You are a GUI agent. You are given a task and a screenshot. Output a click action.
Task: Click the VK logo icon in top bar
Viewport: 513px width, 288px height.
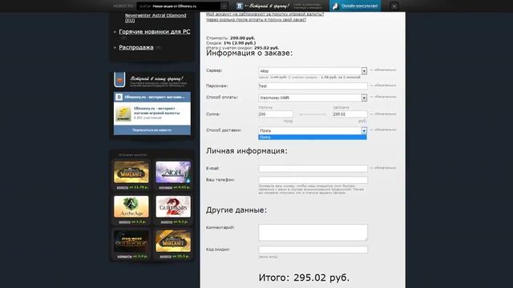coord(240,6)
